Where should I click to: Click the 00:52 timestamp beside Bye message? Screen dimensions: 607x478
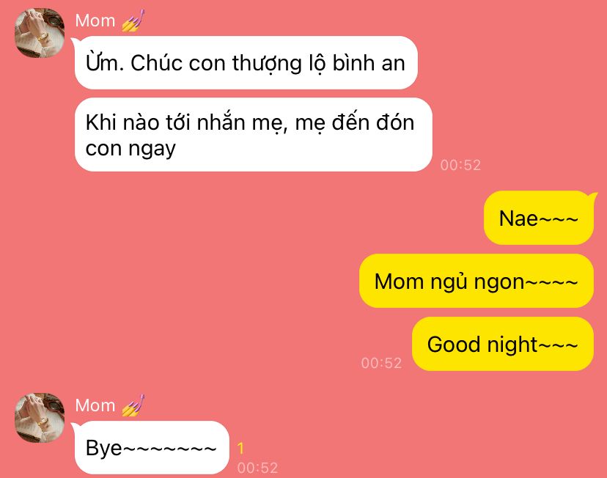pos(257,468)
